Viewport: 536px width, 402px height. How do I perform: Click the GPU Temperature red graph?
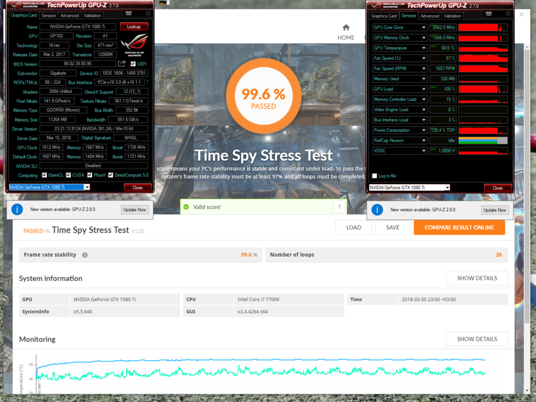coord(482,48)
